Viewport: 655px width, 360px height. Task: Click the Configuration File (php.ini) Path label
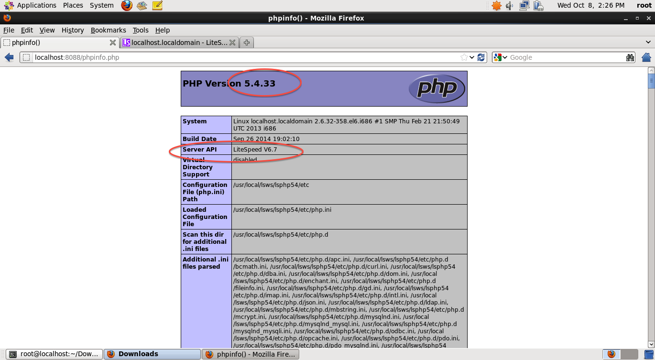click(x=205, y=192)
